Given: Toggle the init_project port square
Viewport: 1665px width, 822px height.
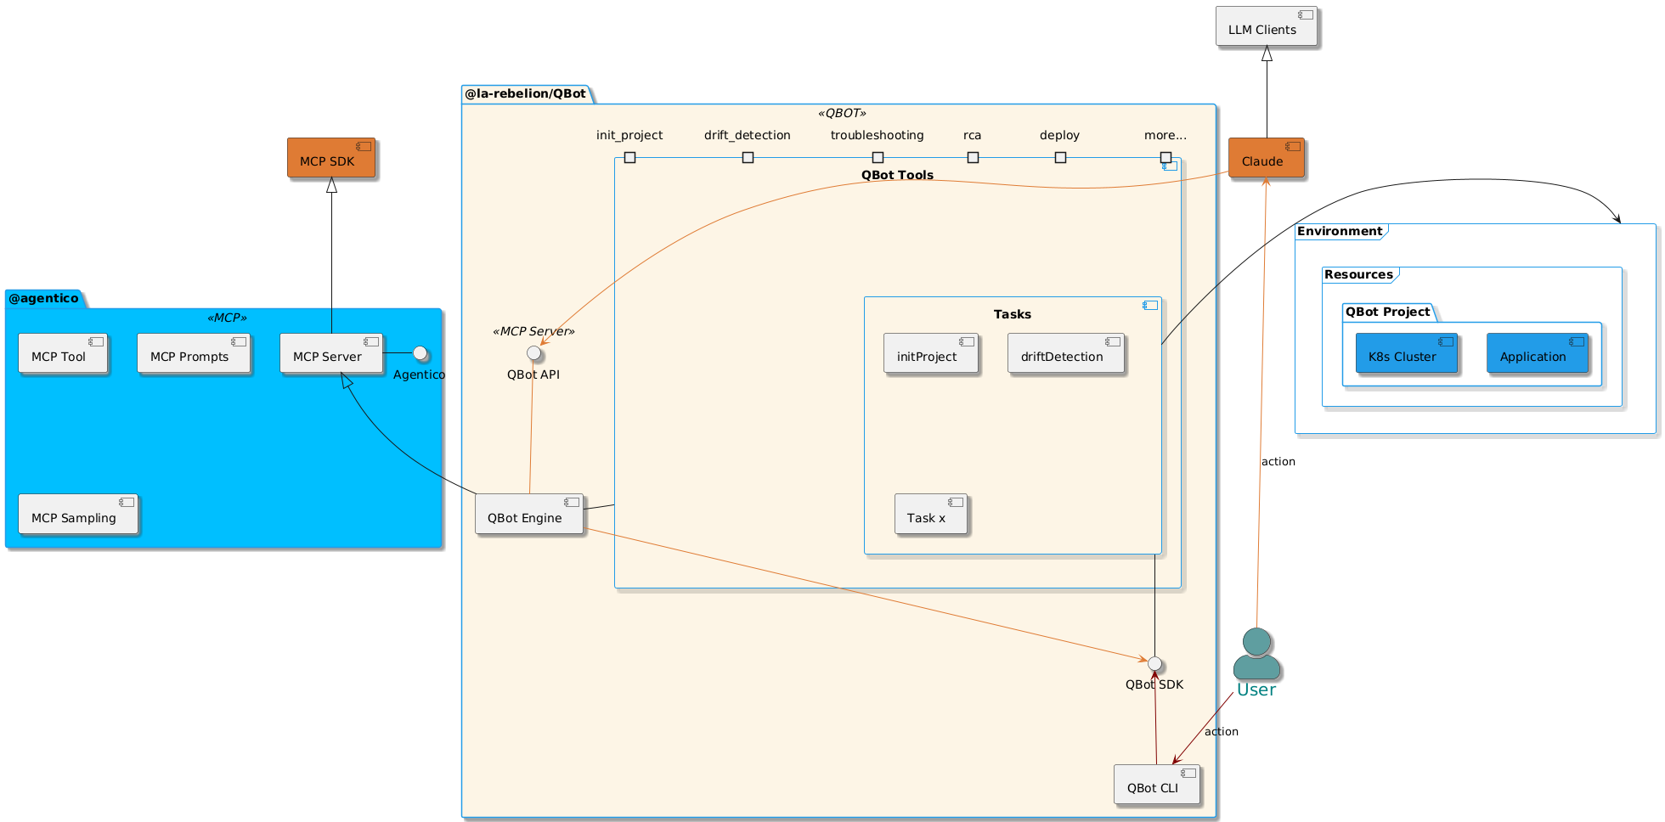Looking at the screenshot, I should pyautogui.click(x=629, y=157).
